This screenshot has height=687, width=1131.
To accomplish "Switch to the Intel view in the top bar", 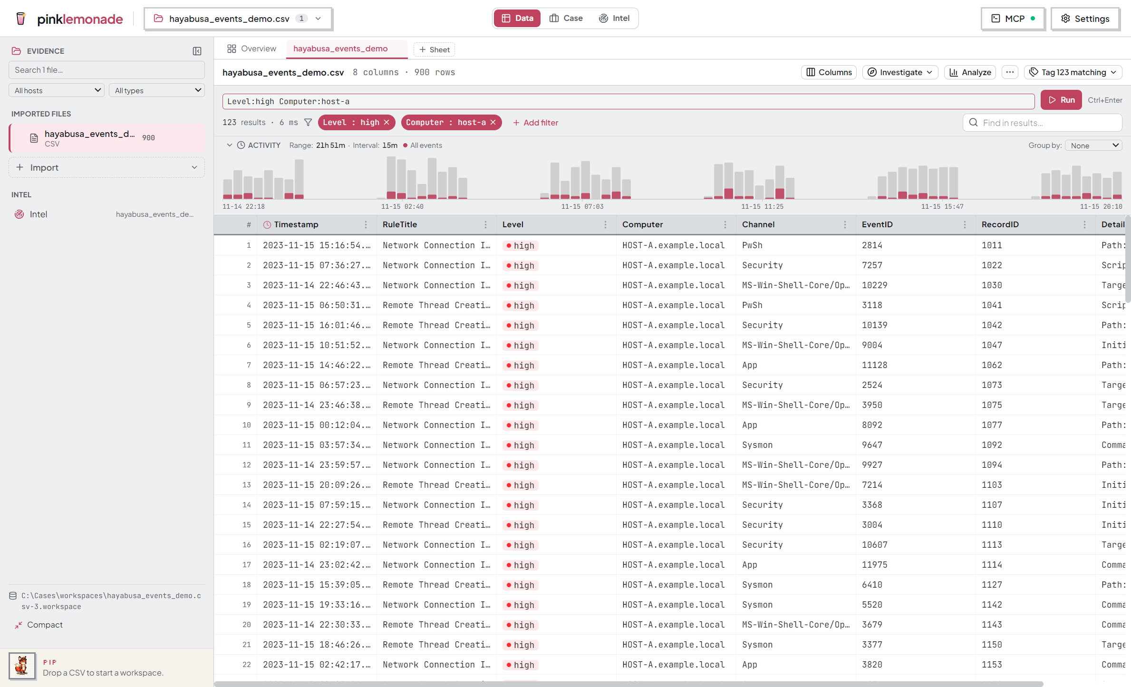I will (614, 18).
